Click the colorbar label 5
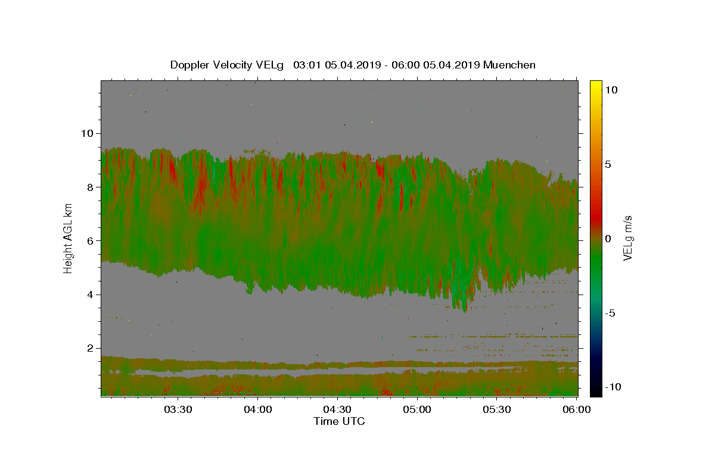 609,164
